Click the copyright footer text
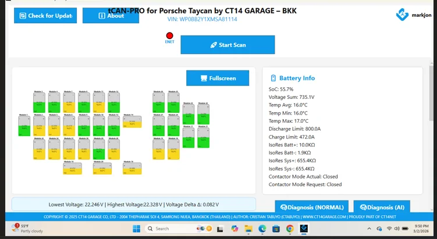The image size is (437, 239). pyautogui.click(x=220, y=217)
